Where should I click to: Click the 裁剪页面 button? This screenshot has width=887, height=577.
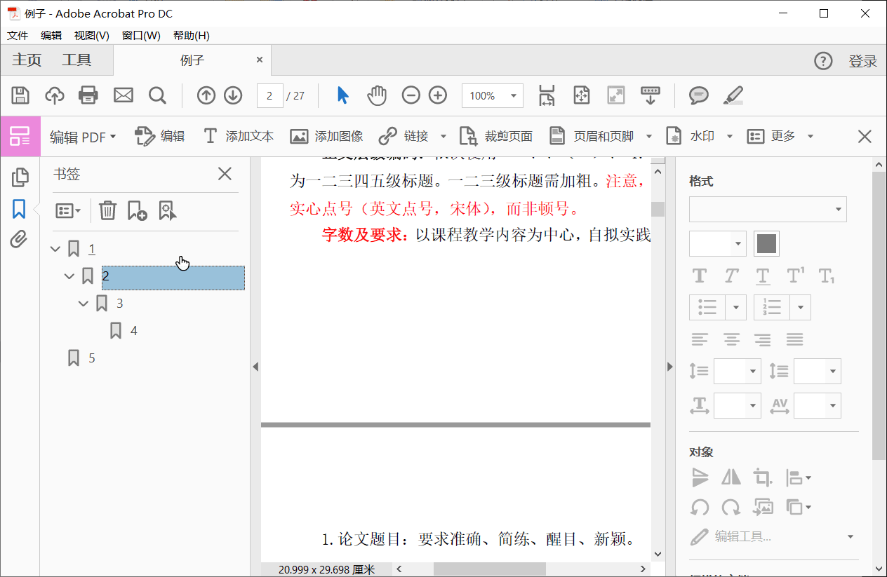pos(496,137)
